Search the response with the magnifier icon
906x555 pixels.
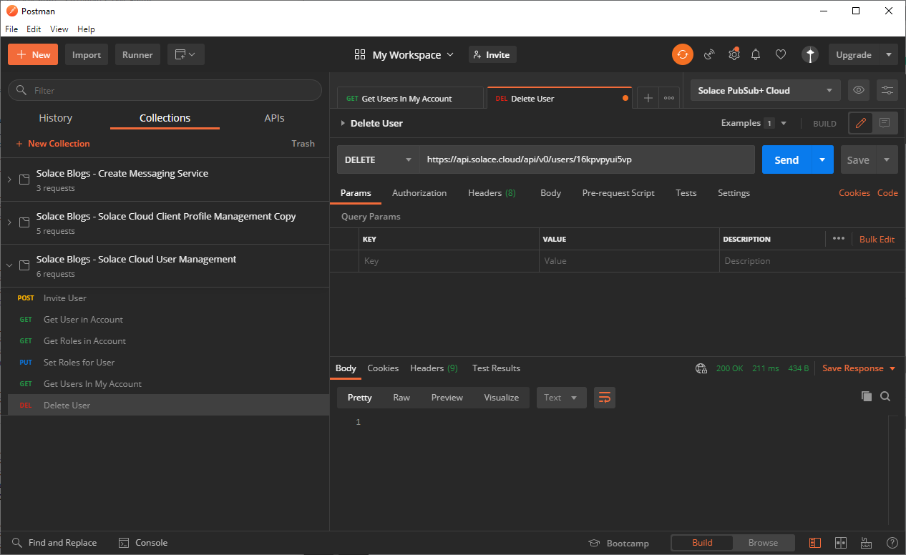[885, 396]
